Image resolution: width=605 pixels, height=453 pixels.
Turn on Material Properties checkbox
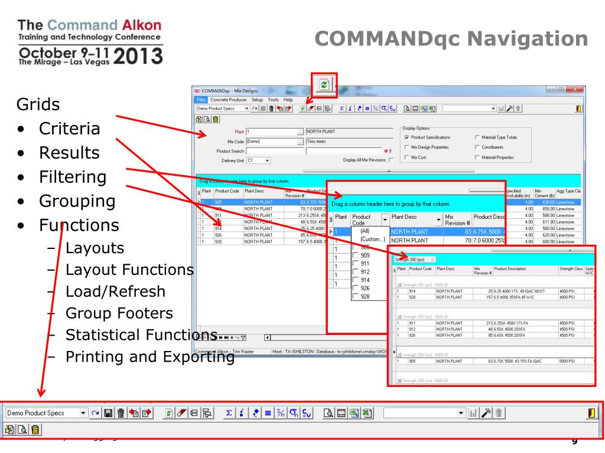coord(477,157)
